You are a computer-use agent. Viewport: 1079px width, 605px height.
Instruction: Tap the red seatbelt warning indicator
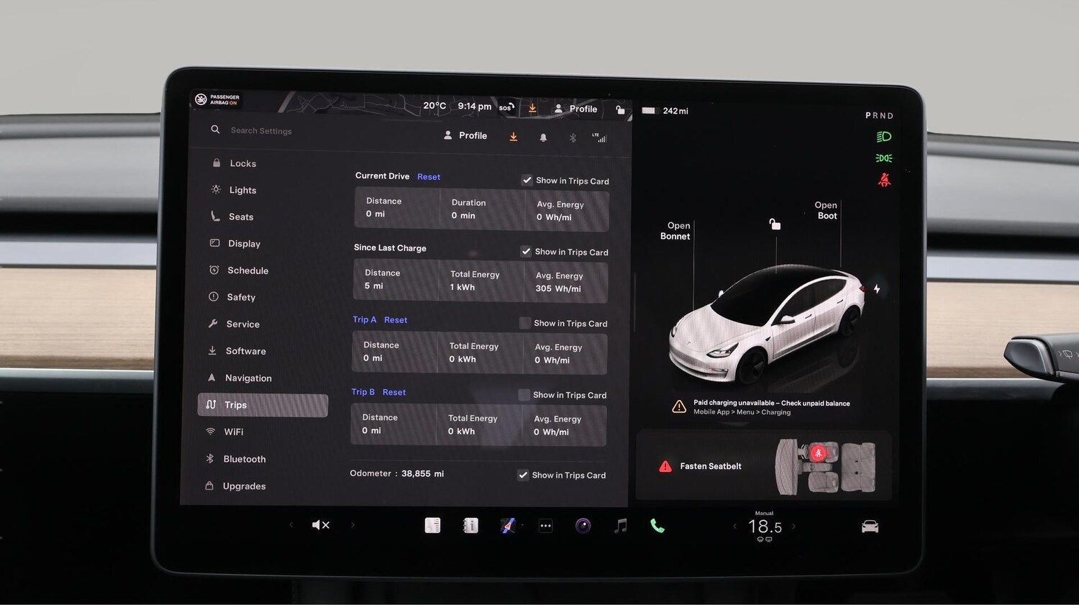tap(885, 180)
